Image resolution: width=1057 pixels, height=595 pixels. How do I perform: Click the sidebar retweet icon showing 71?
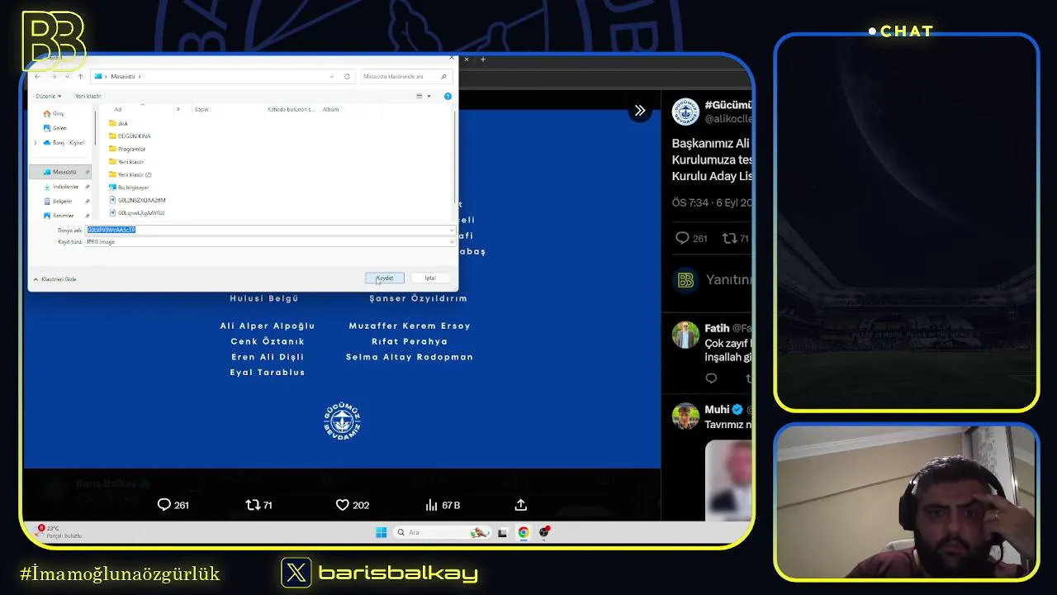click(735, 238)
